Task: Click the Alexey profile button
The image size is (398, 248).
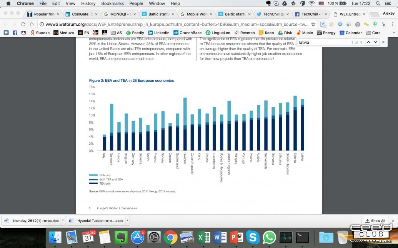Action: [x=389, y=13]
